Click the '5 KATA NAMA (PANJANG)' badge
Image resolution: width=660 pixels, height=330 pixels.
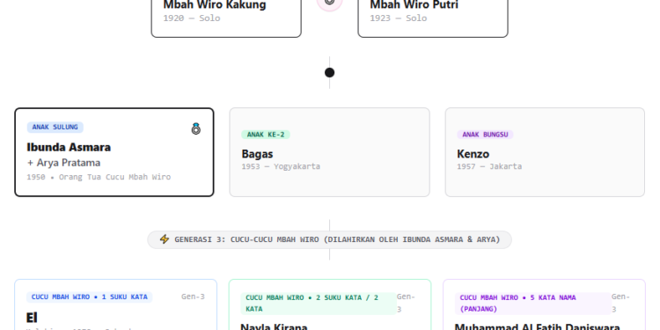click(x=533, y=303)
